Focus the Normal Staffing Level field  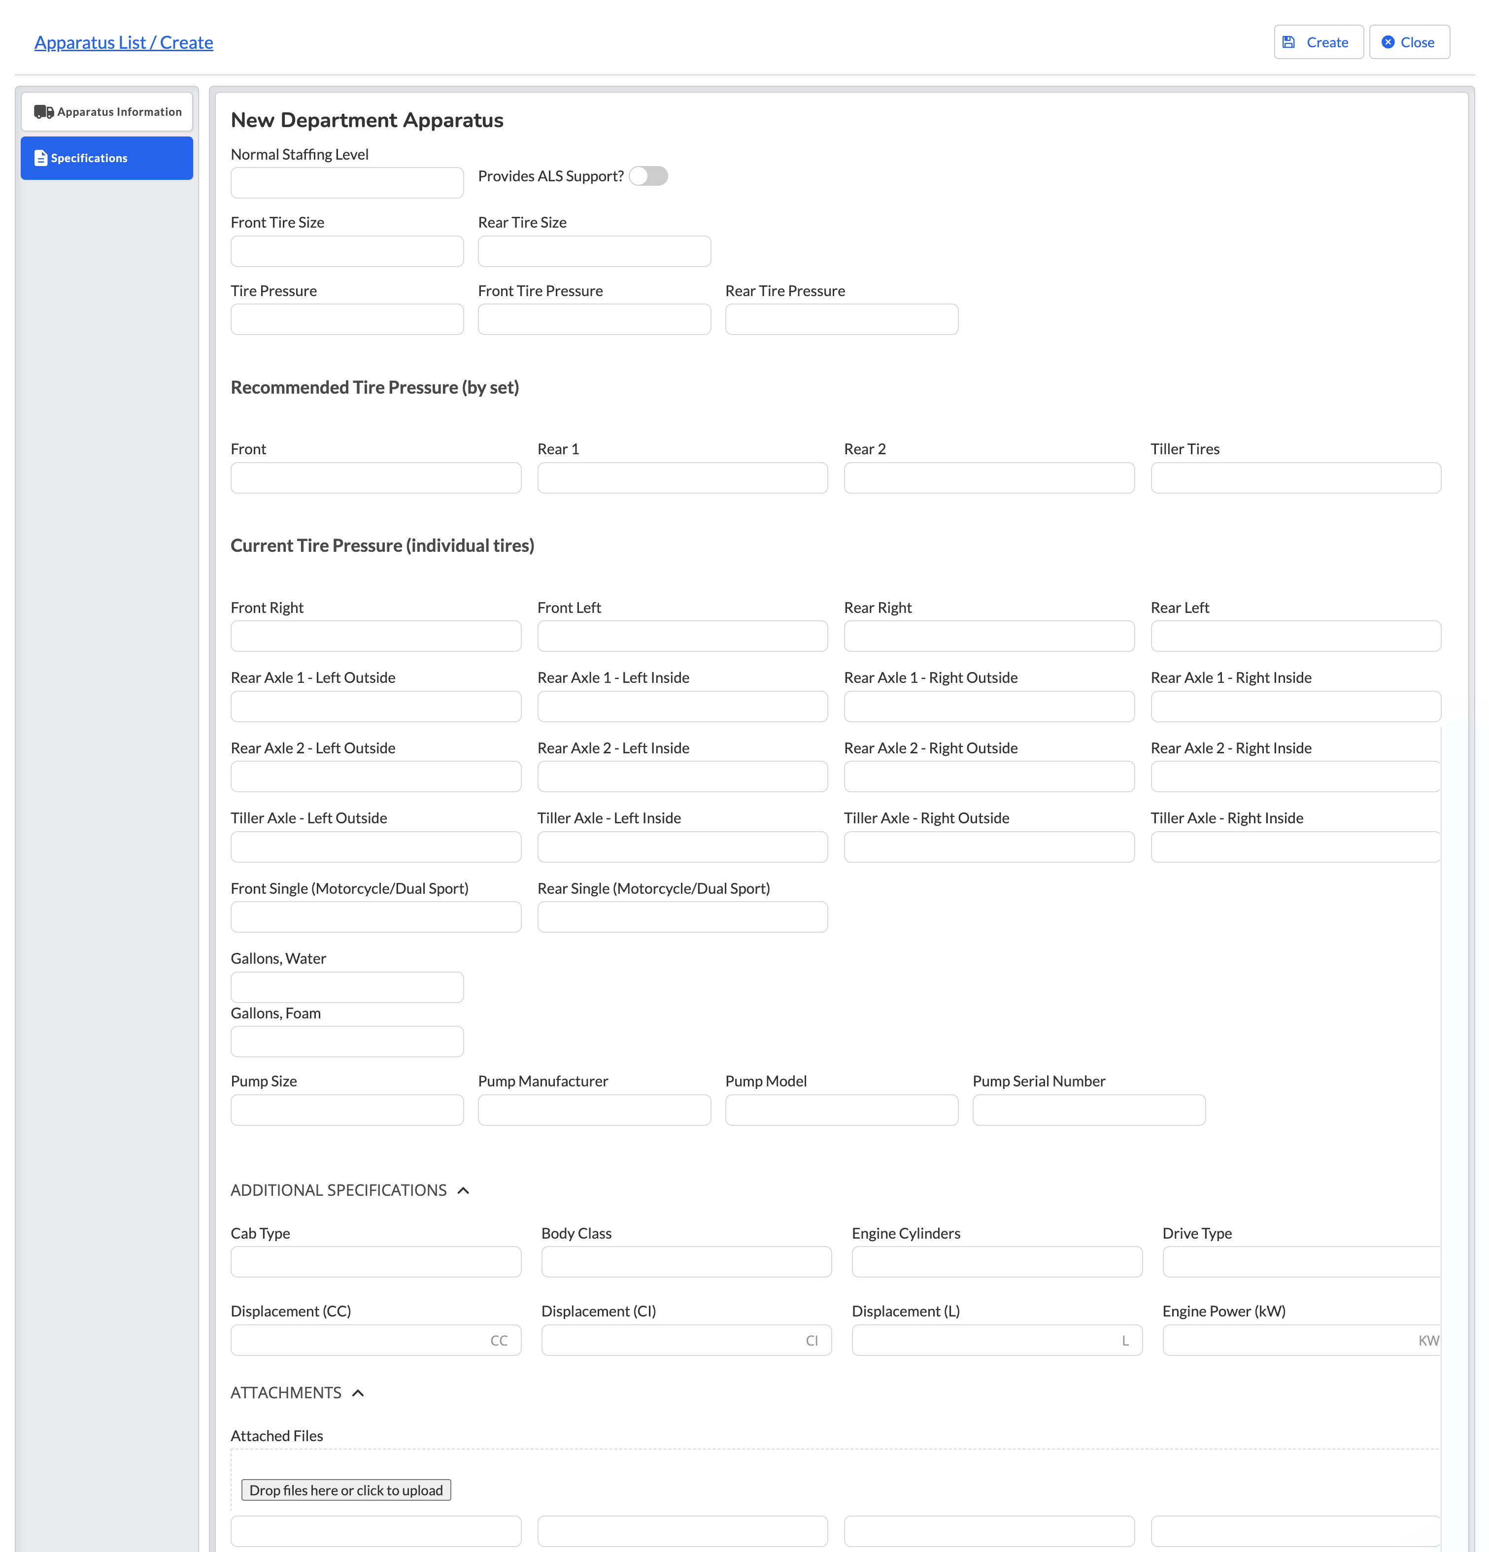pos(347,183)
